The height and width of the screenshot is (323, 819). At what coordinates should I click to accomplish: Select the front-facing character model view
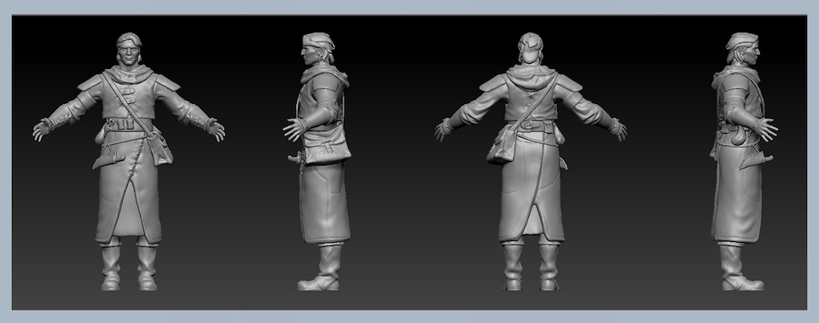tap(129, 161)
